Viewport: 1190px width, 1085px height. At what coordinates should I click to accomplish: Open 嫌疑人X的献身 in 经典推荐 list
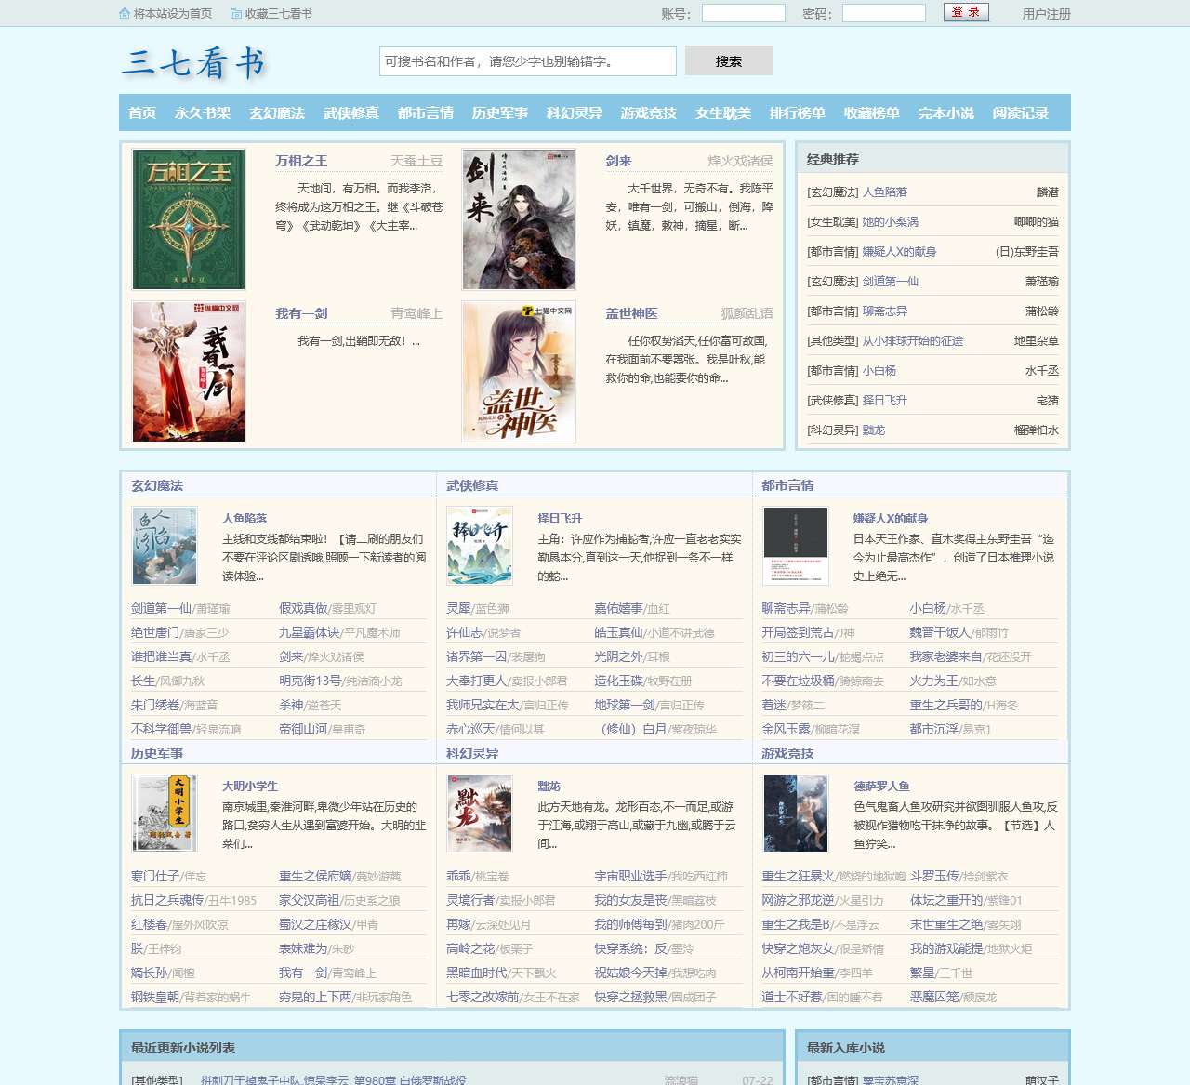(899, 252)
